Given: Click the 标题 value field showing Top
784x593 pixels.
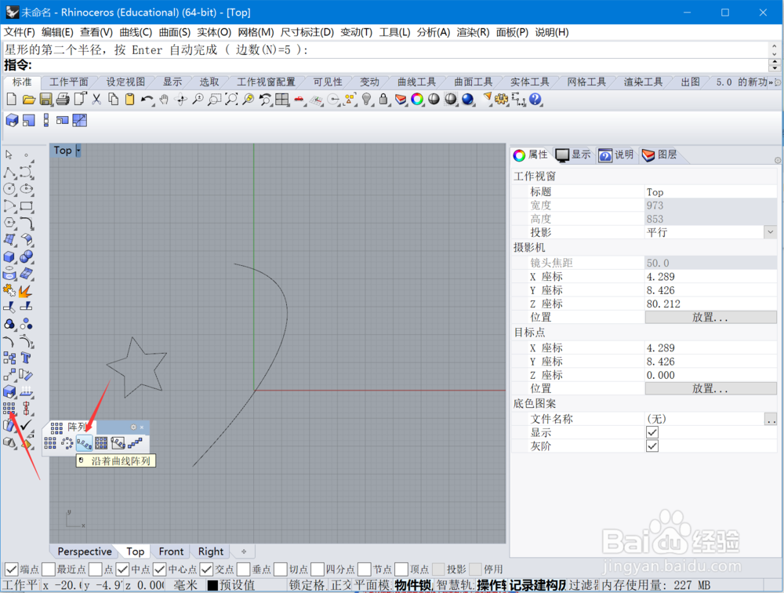Looking at the screenshot, I should pyautogui.click(x=710, y=191).
